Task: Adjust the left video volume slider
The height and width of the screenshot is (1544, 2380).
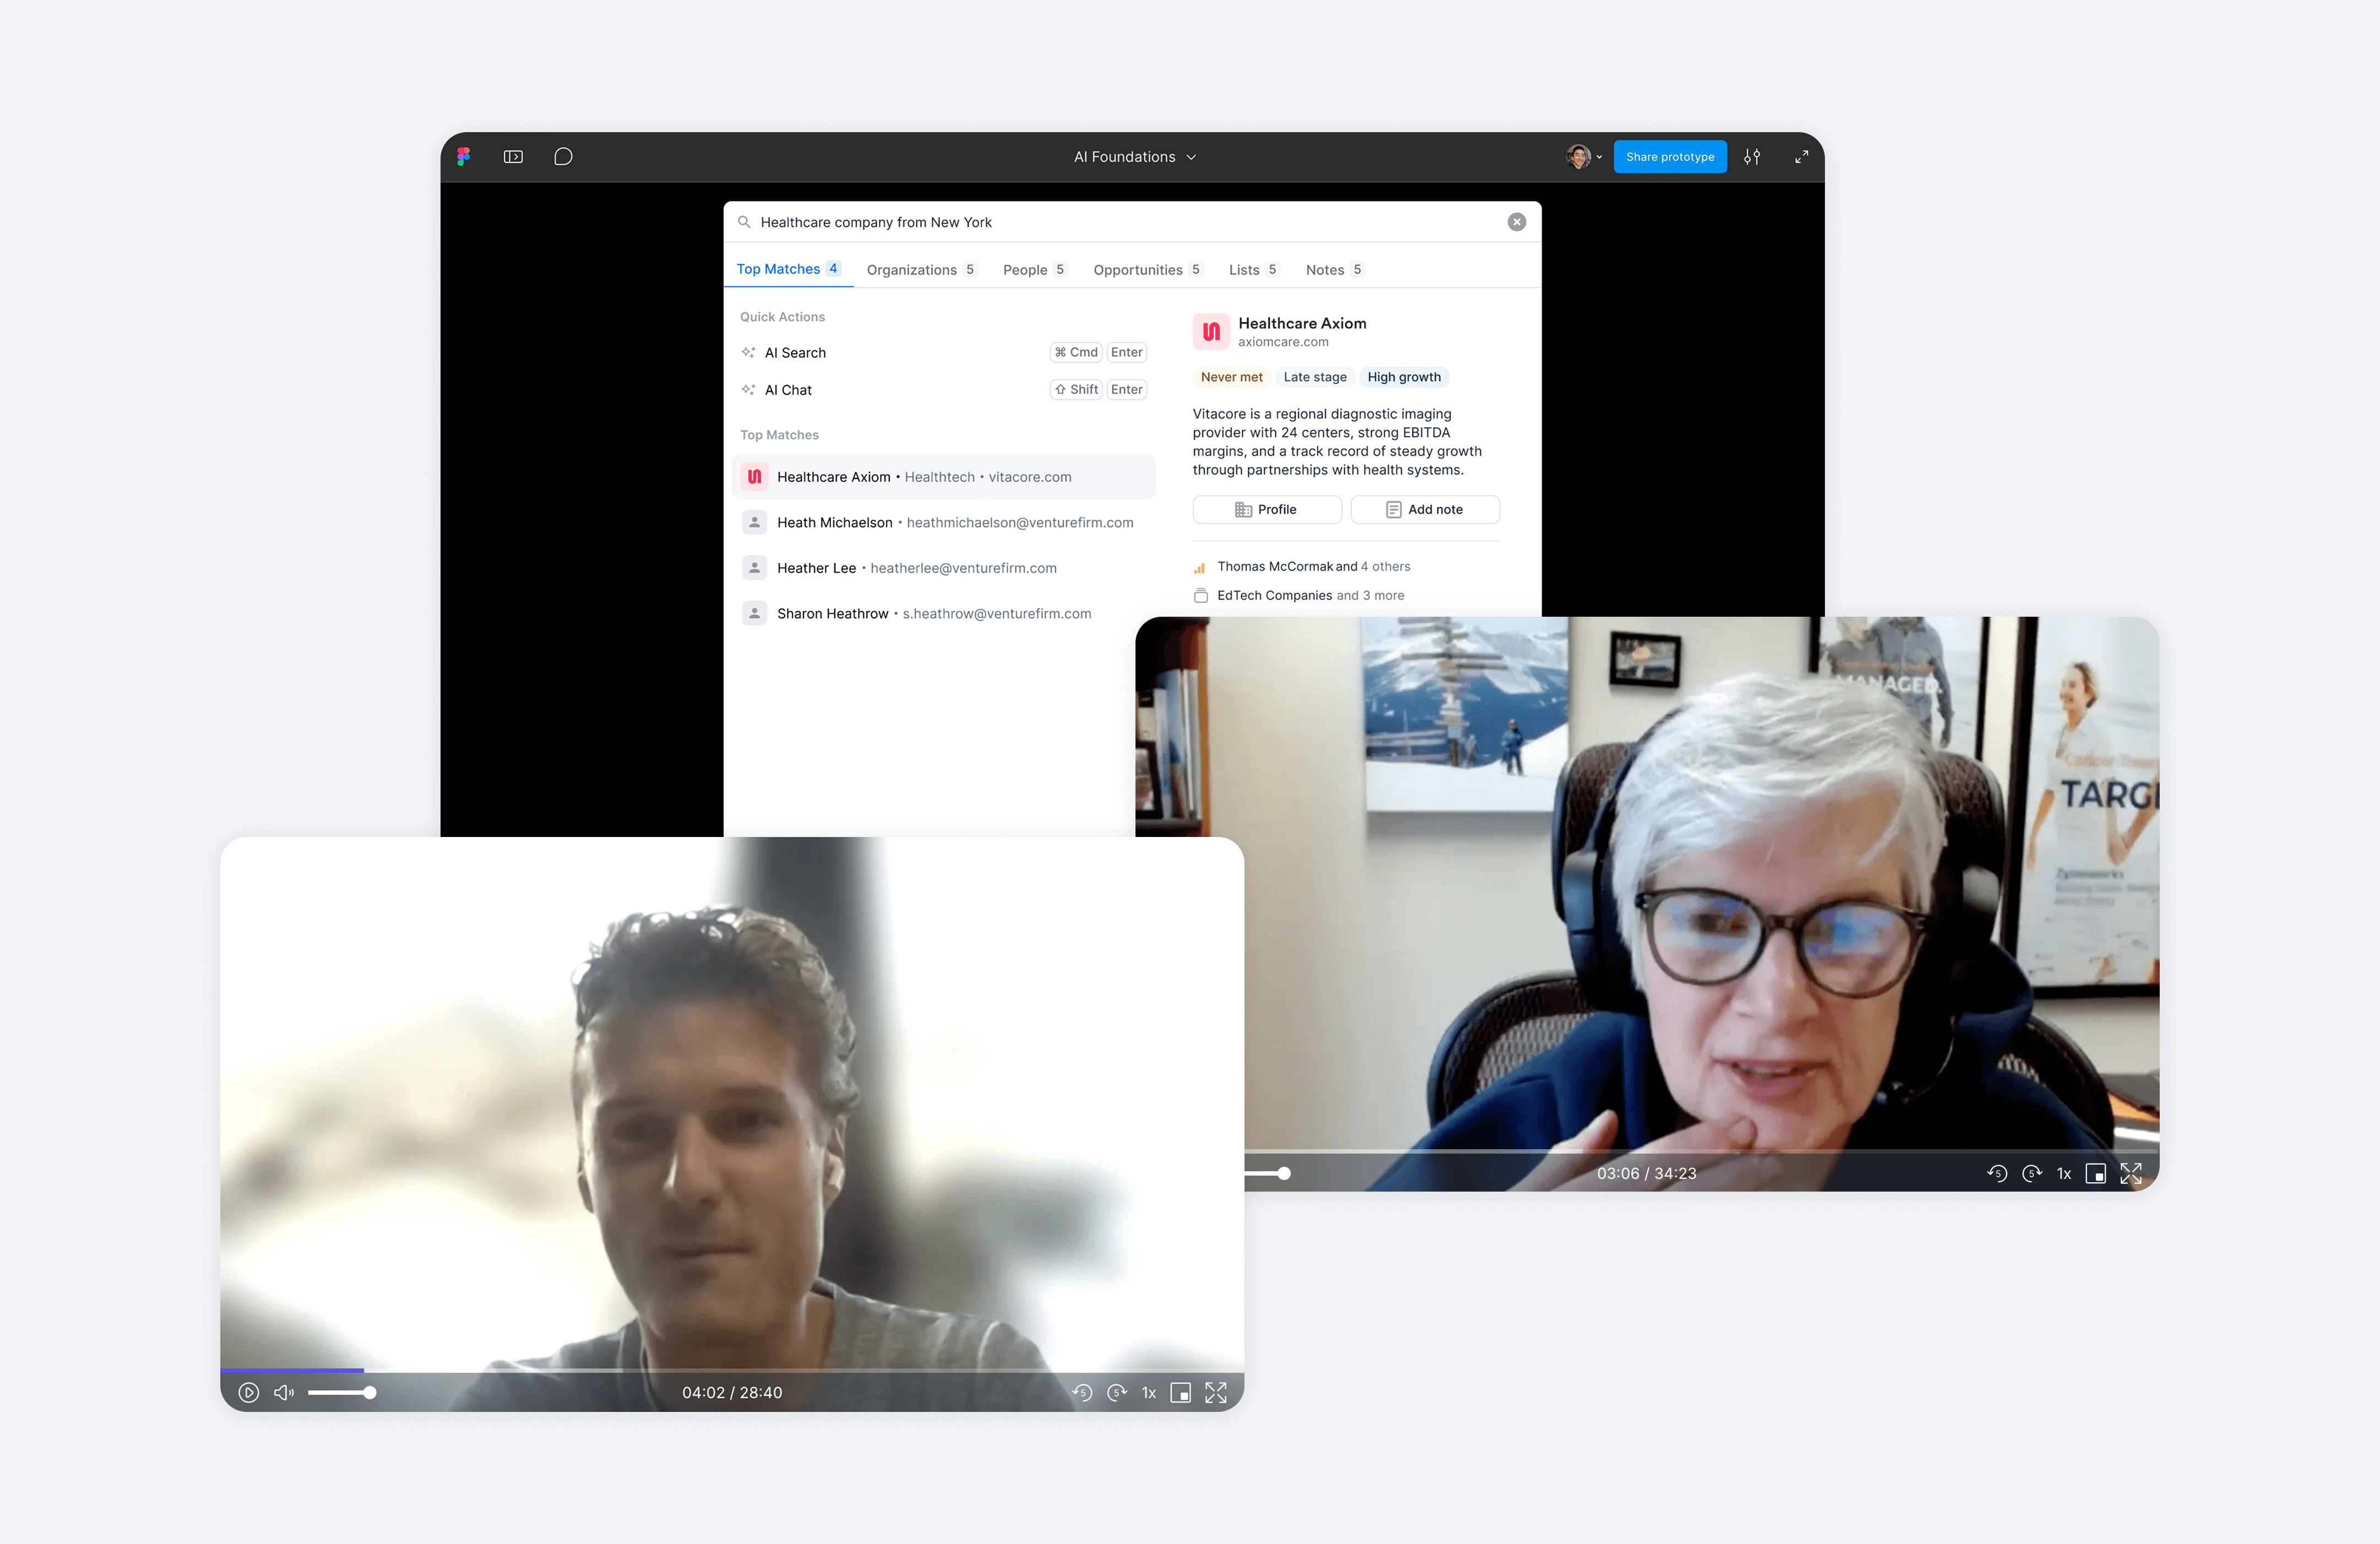Action: (342, 1392)
